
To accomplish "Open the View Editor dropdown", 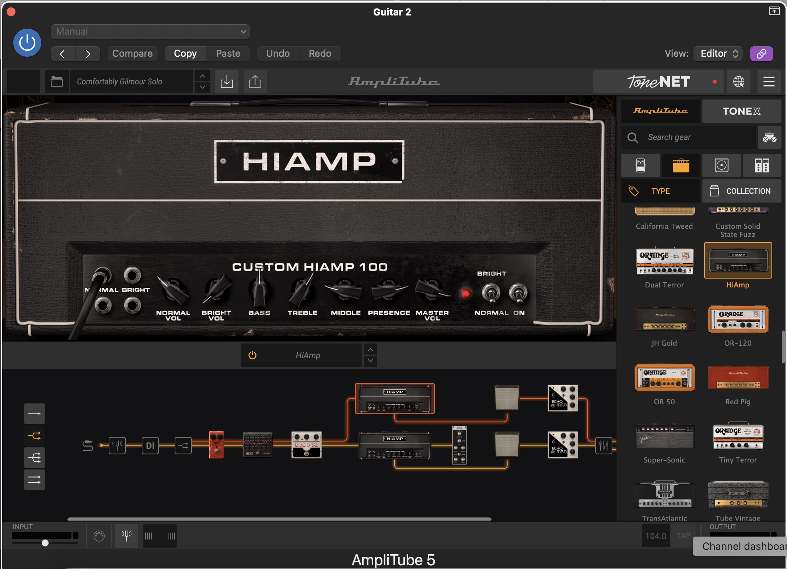I will coord(719,54).
